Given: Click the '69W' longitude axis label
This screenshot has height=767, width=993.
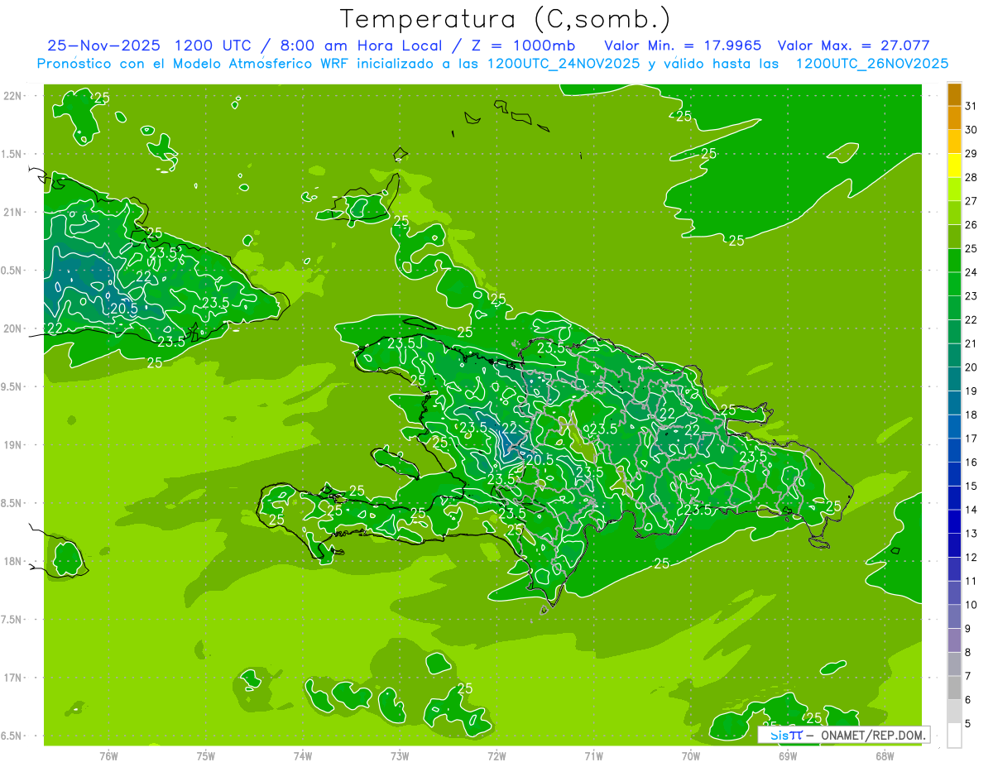Looking at the screenshot, I should tap(788, 755).
